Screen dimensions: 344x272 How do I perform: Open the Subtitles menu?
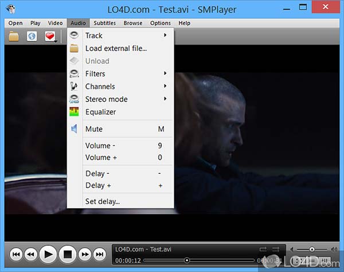click(x=105, y=23)
